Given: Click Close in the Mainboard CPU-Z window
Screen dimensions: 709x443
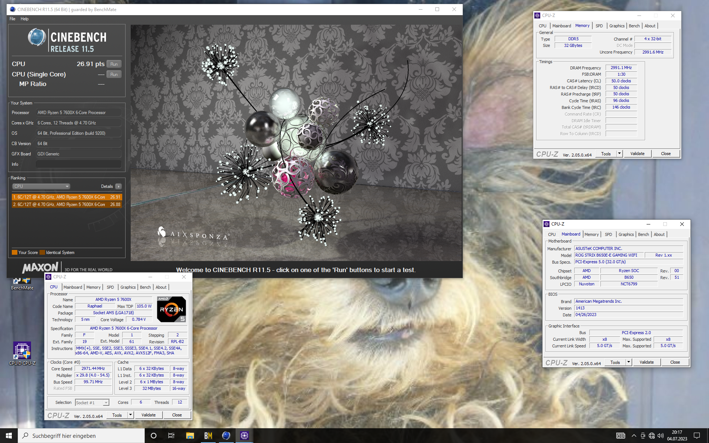Looking at the screenshot, I should tap(675, 362).
